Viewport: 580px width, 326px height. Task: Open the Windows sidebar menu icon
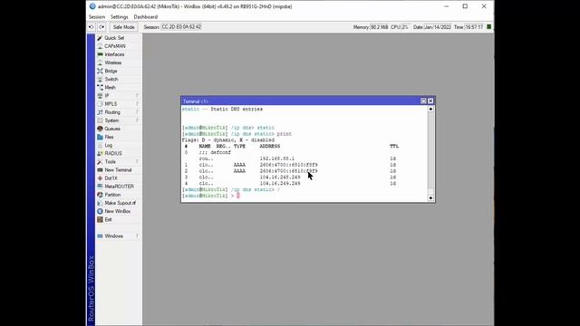pos(100,235)
